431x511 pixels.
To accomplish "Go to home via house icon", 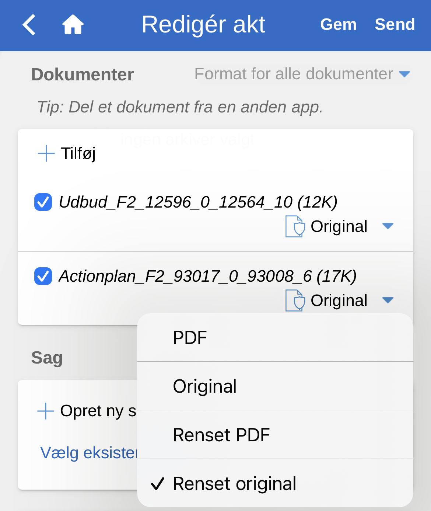I will pos(73,25).
